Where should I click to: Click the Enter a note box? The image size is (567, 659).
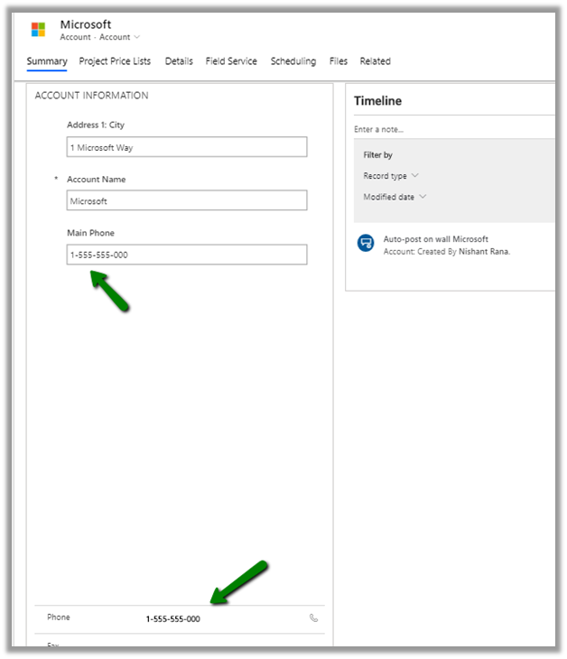point(451,130)
